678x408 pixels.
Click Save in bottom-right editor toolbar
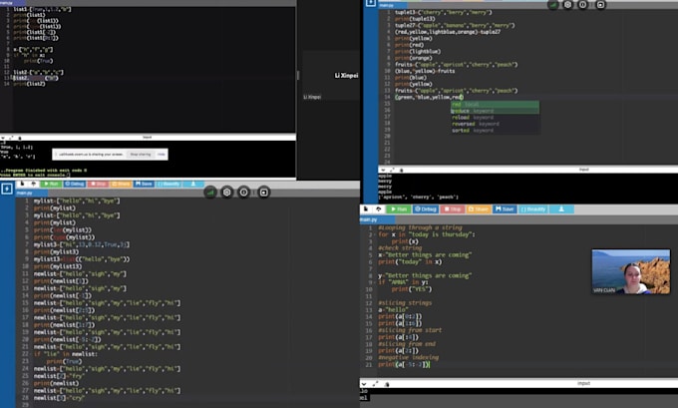pos(505,209)
